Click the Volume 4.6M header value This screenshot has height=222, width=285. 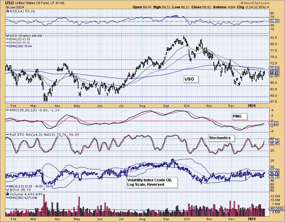point(224,7)
